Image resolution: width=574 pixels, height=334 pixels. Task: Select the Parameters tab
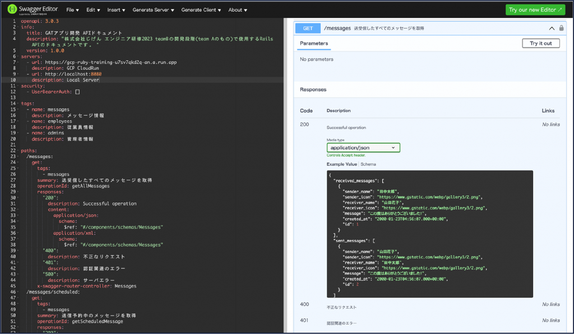coord(314,43)
